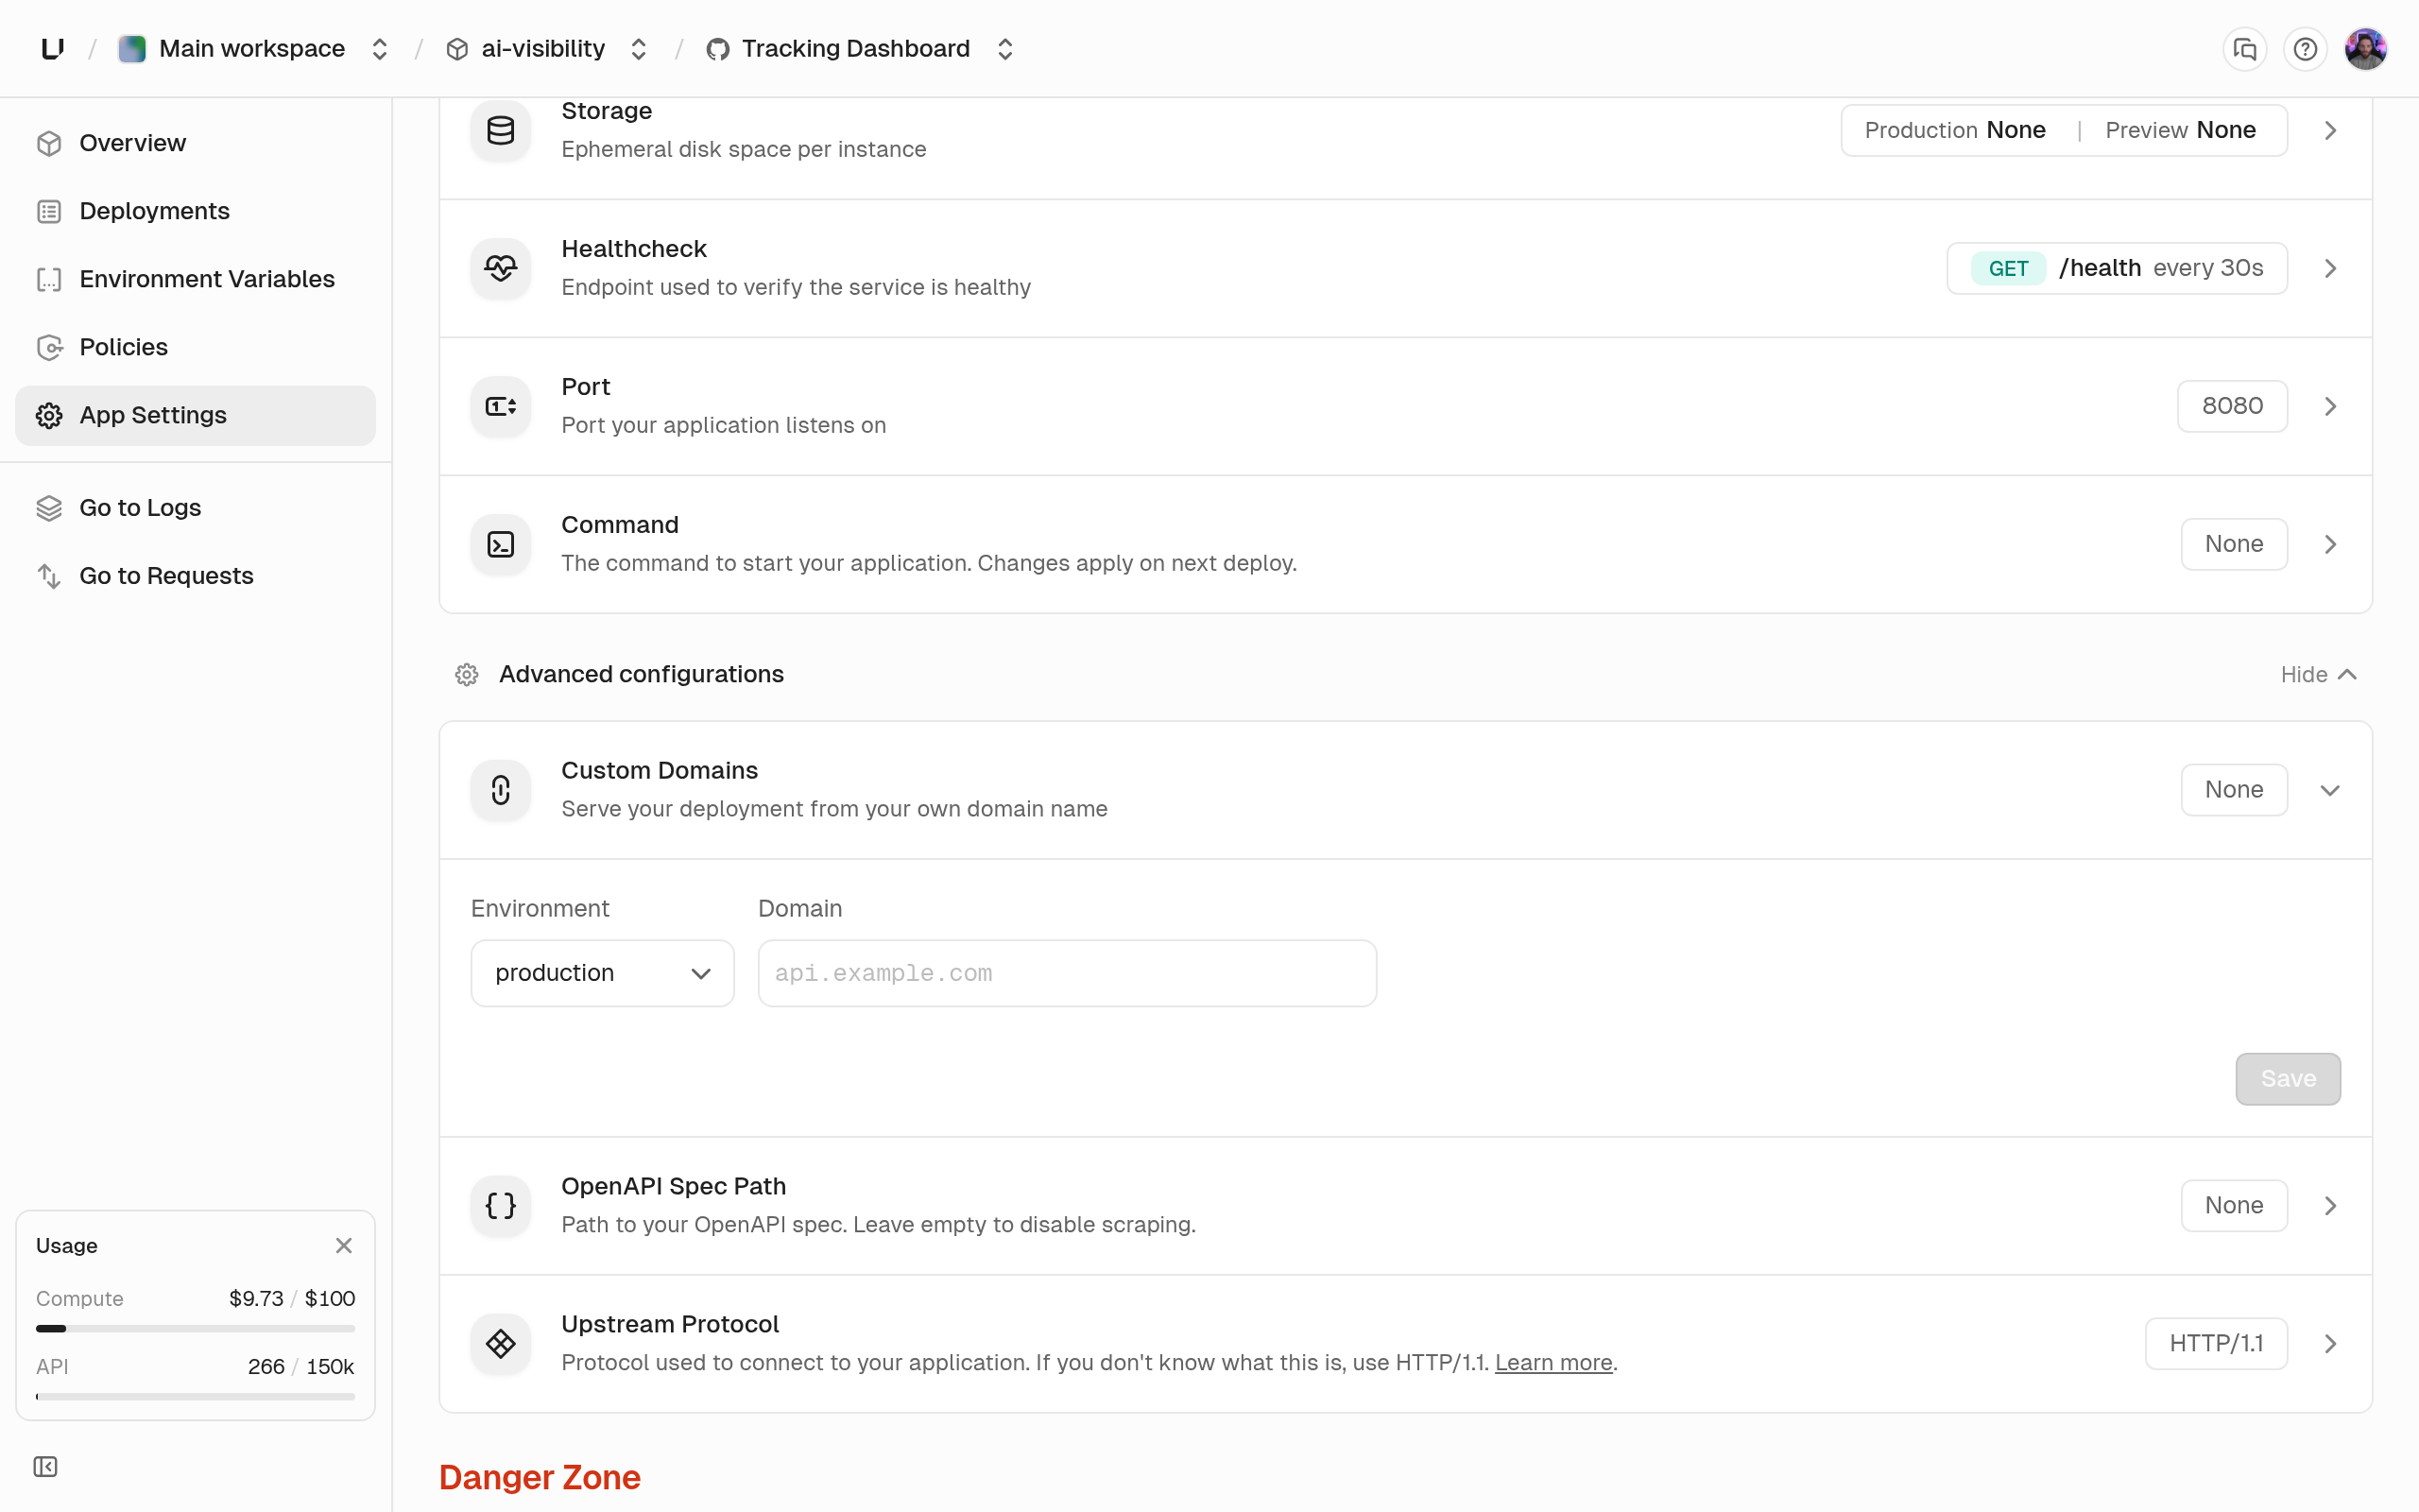The width and height of the screenshot is (2419, 1512).
Task: Click the Command None value badge
Action: coord(2234,544)
